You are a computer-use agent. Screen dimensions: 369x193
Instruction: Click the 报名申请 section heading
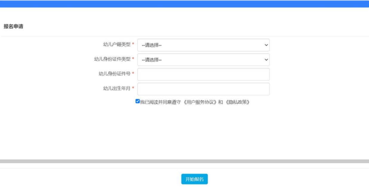tap(13, 27)
